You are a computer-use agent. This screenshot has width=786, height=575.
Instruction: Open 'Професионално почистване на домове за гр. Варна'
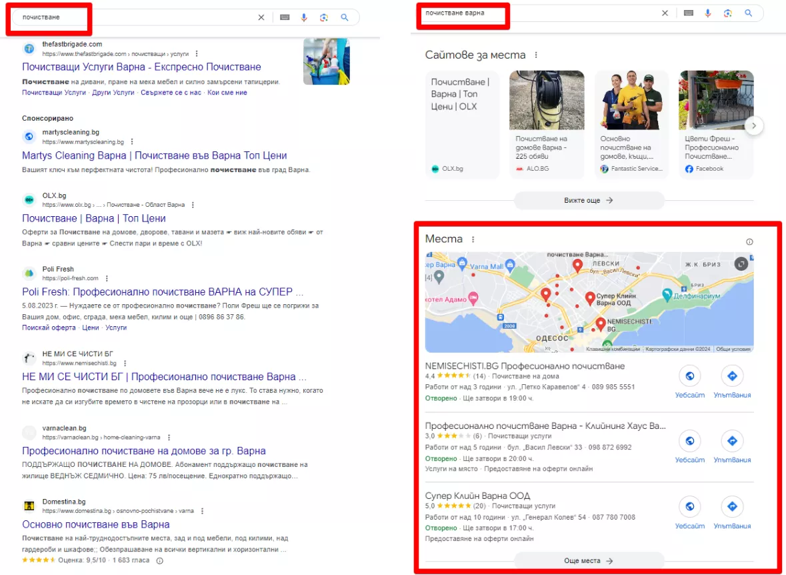(144, 450)
